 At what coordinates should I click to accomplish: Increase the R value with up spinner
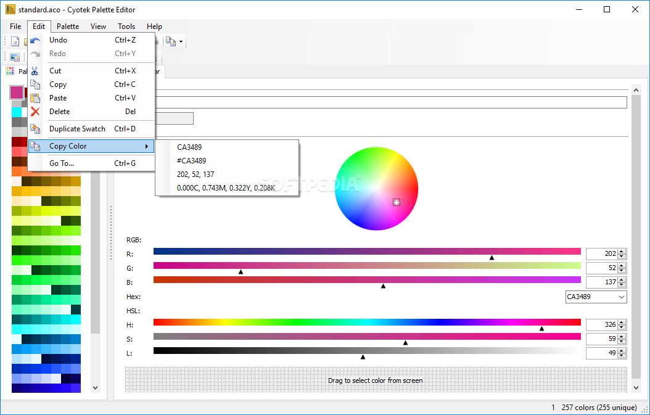pyautogui.click(x=622, y=251)
